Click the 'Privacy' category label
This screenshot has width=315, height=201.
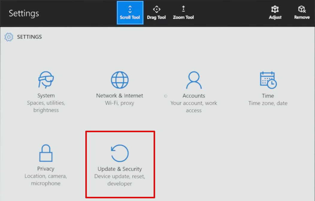click(x=46, y=169)
